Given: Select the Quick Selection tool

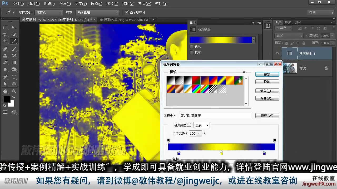Looking at the screenshot, I should pyautogui.click(x=14, y=34).
